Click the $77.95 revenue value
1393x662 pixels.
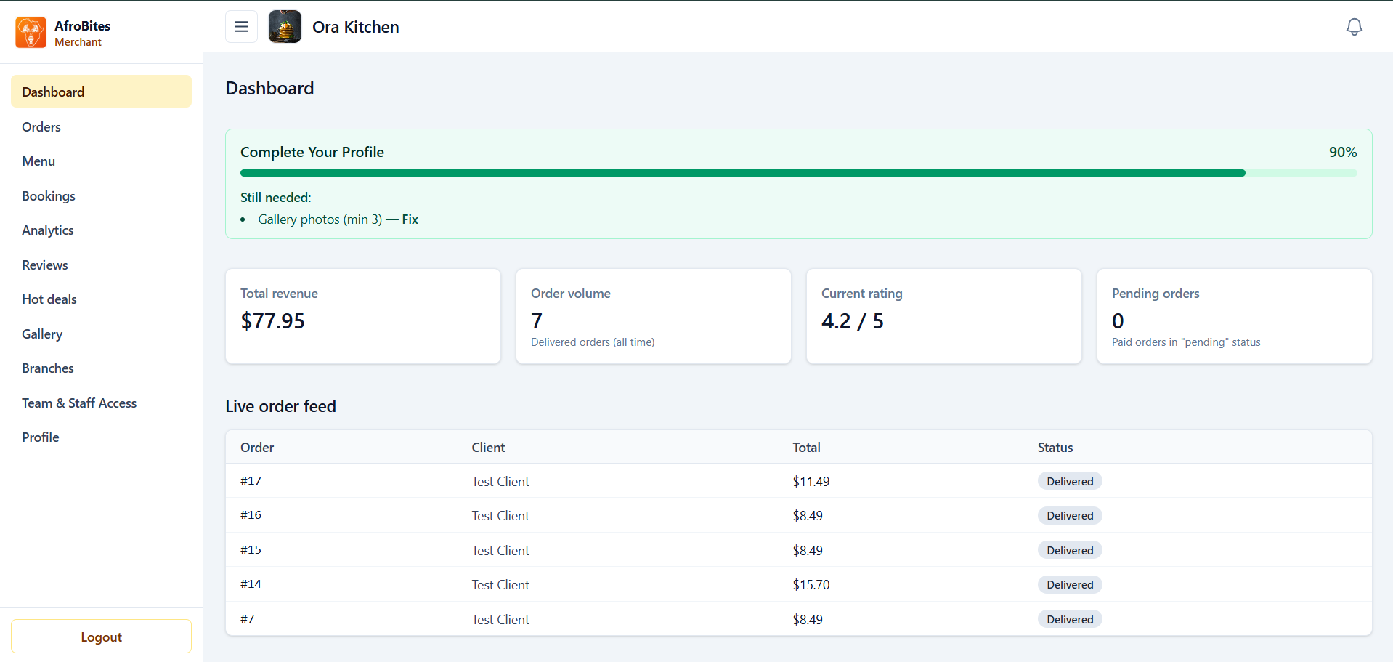[x=272, y=320]
